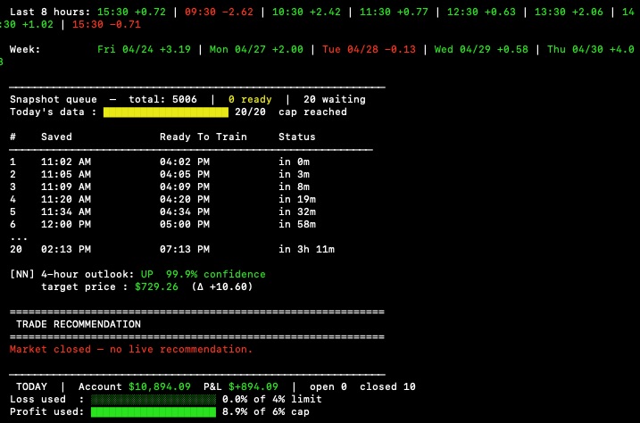Click the yellow Today's data progress bar
This screenshot has width=640, height=423.
[166, 112]
